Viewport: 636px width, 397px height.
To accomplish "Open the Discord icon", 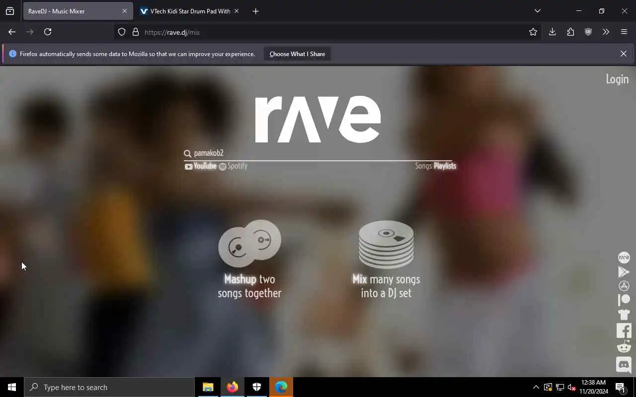I will click(624, 365).
